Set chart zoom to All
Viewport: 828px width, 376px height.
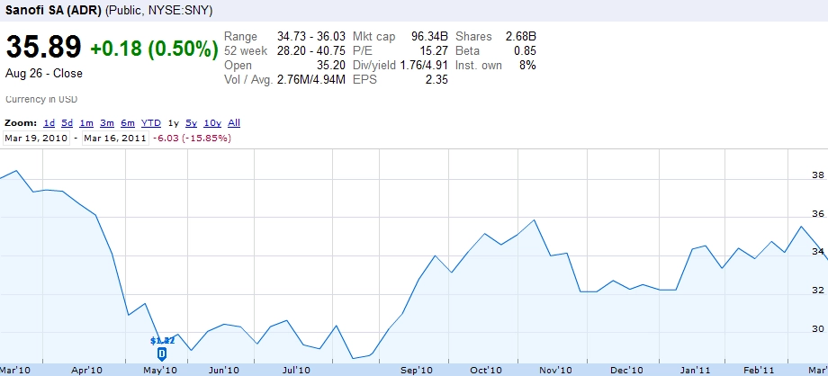[x=234, y=123]
